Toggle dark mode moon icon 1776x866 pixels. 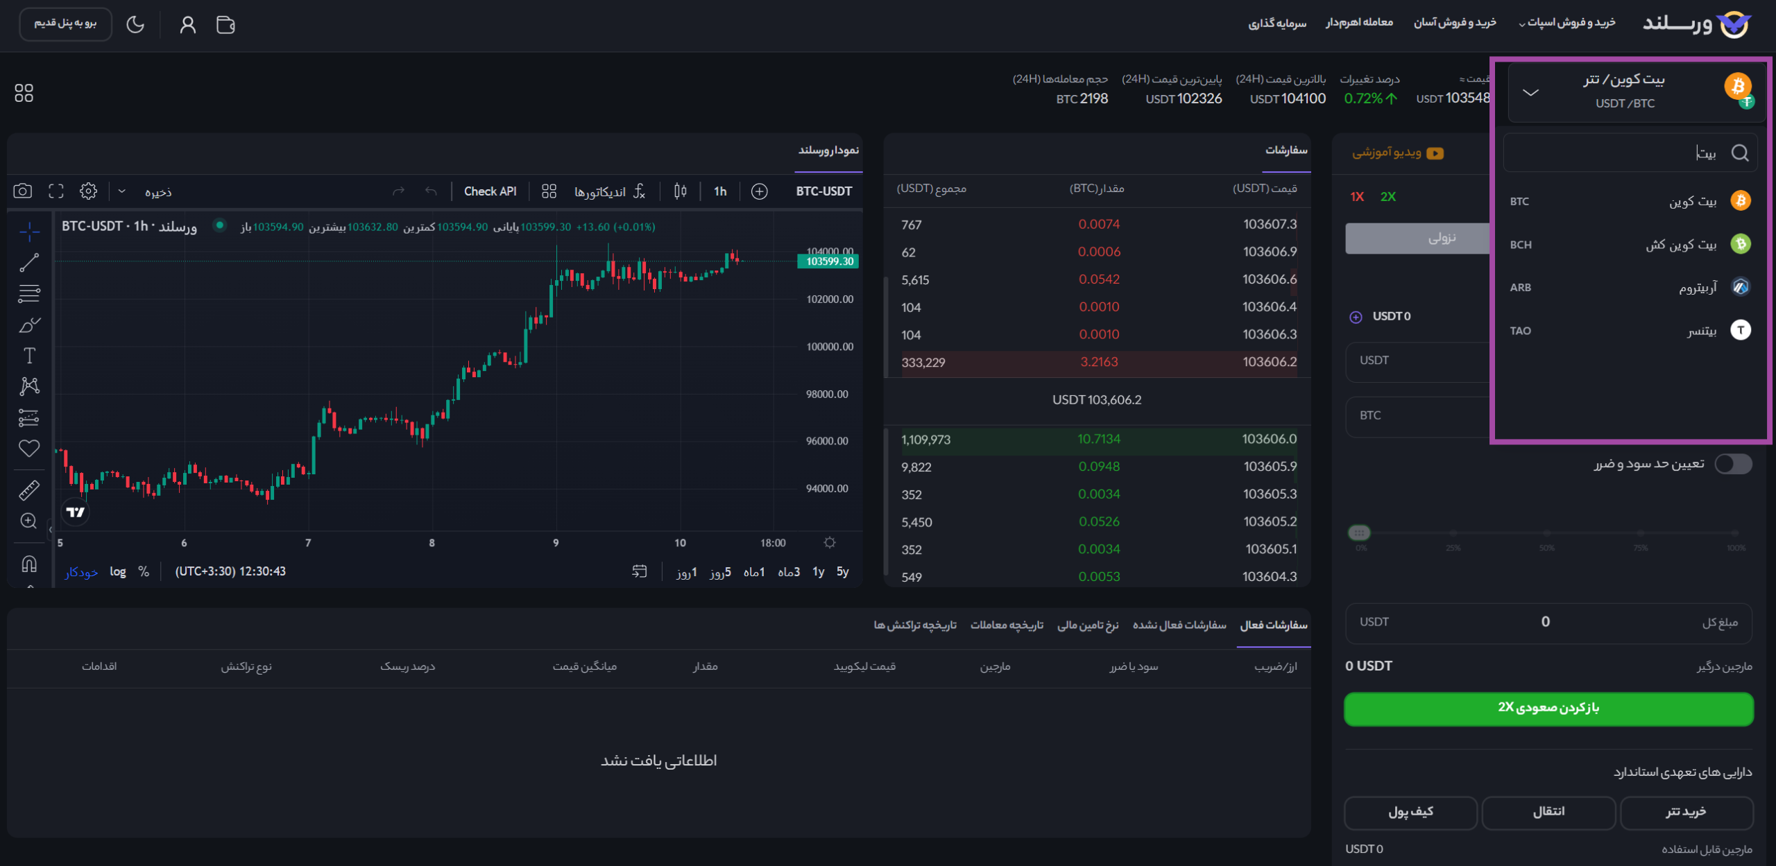pos(135,25)
